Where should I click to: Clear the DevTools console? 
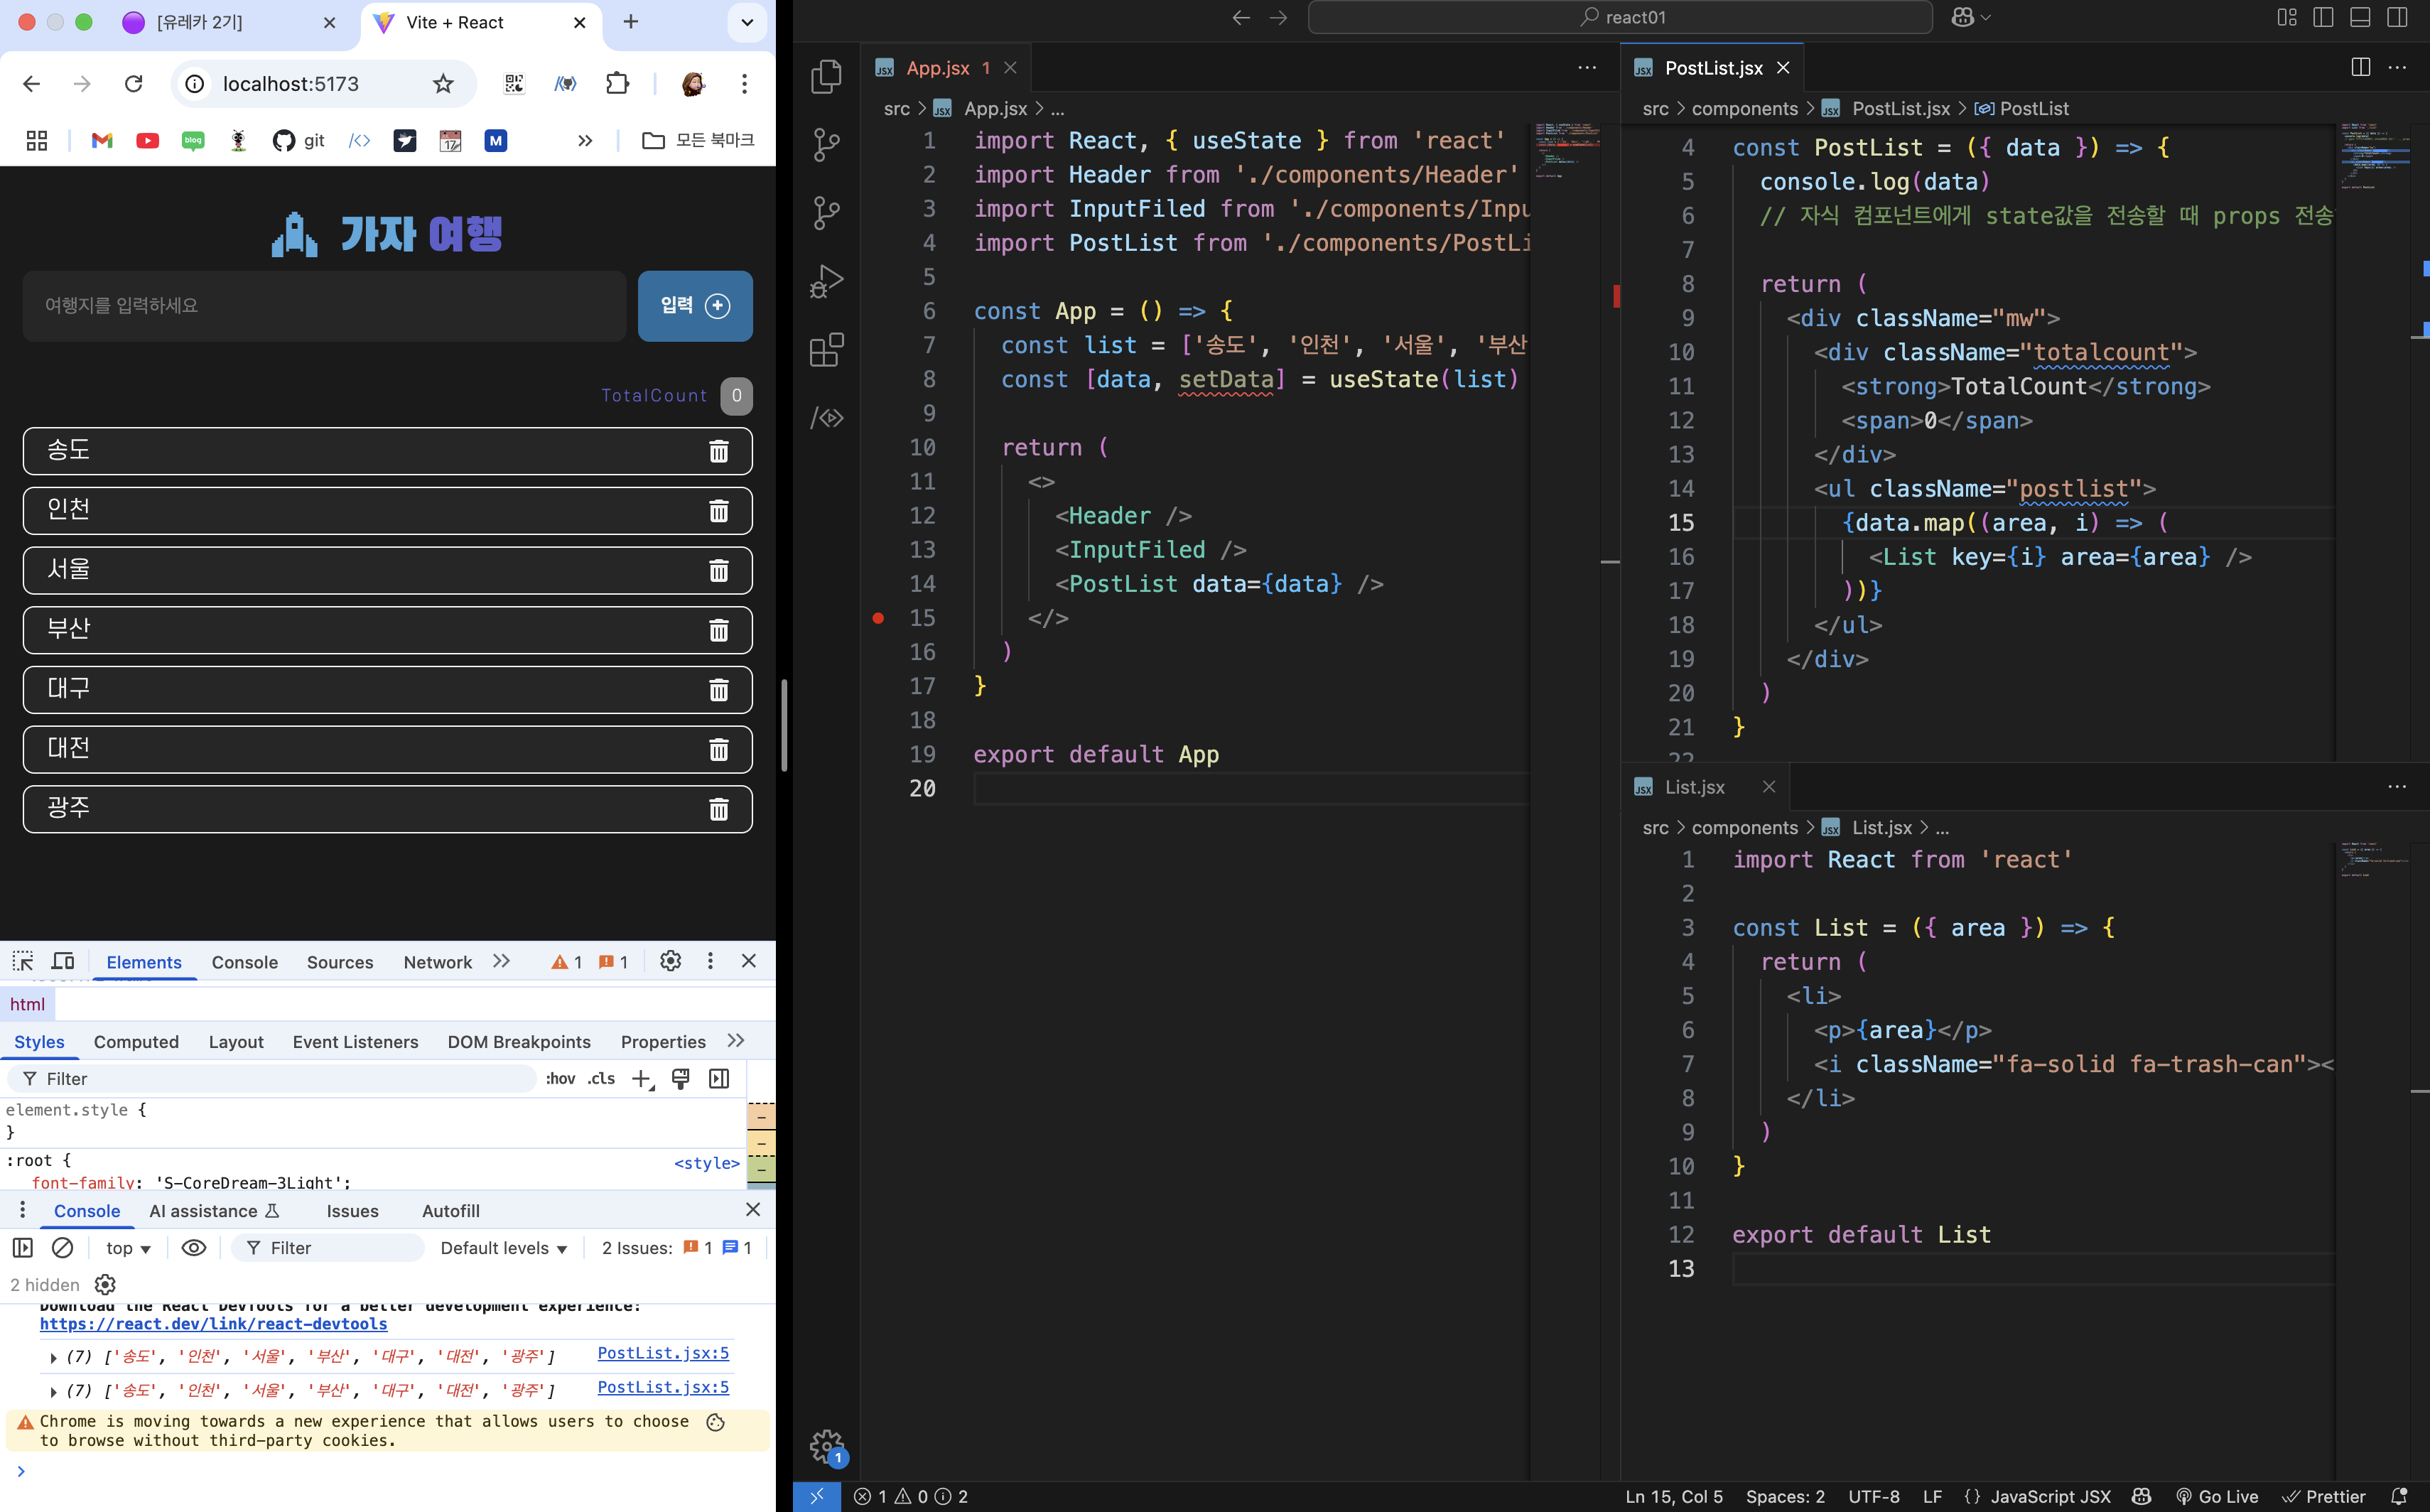coord(62,1247)
